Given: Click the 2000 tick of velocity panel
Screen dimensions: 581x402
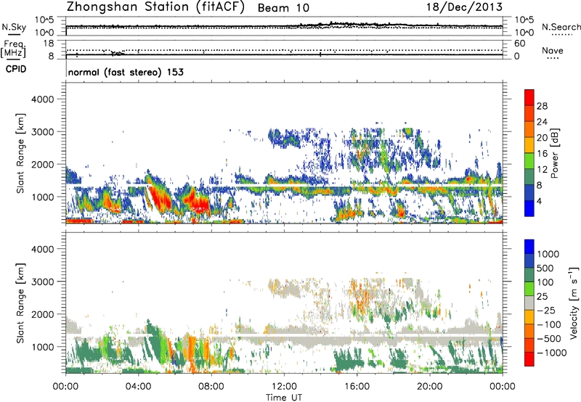Looking at the screenshot, I should [x=42, y=314].
